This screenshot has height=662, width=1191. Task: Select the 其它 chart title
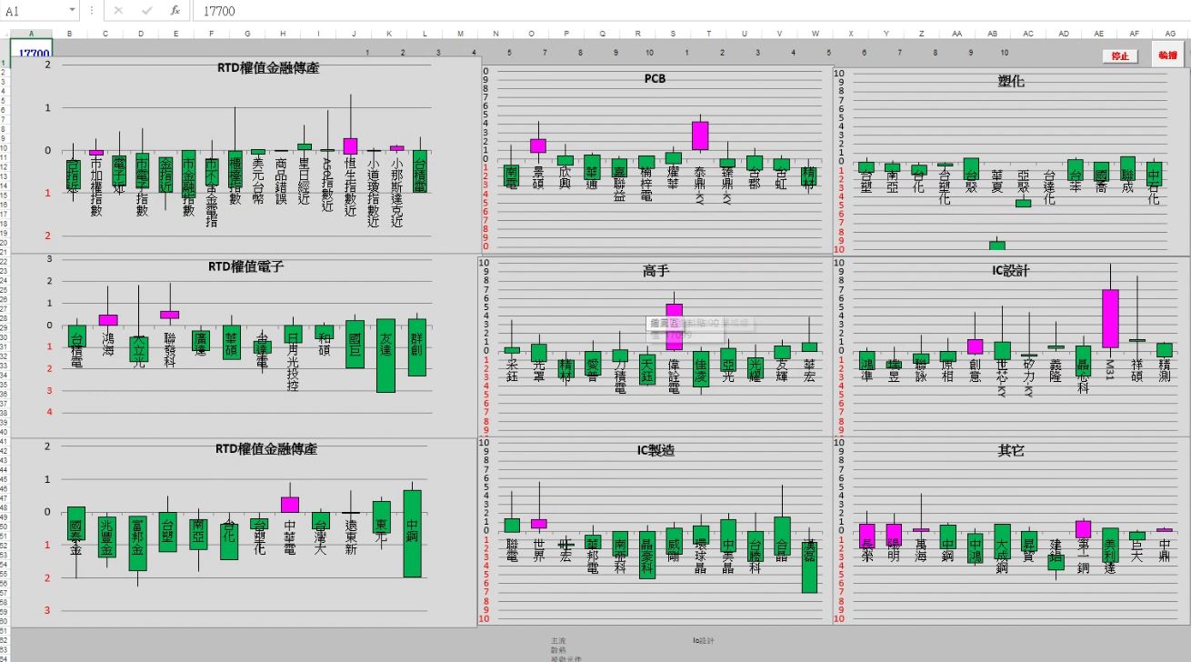click(1011, 450)
